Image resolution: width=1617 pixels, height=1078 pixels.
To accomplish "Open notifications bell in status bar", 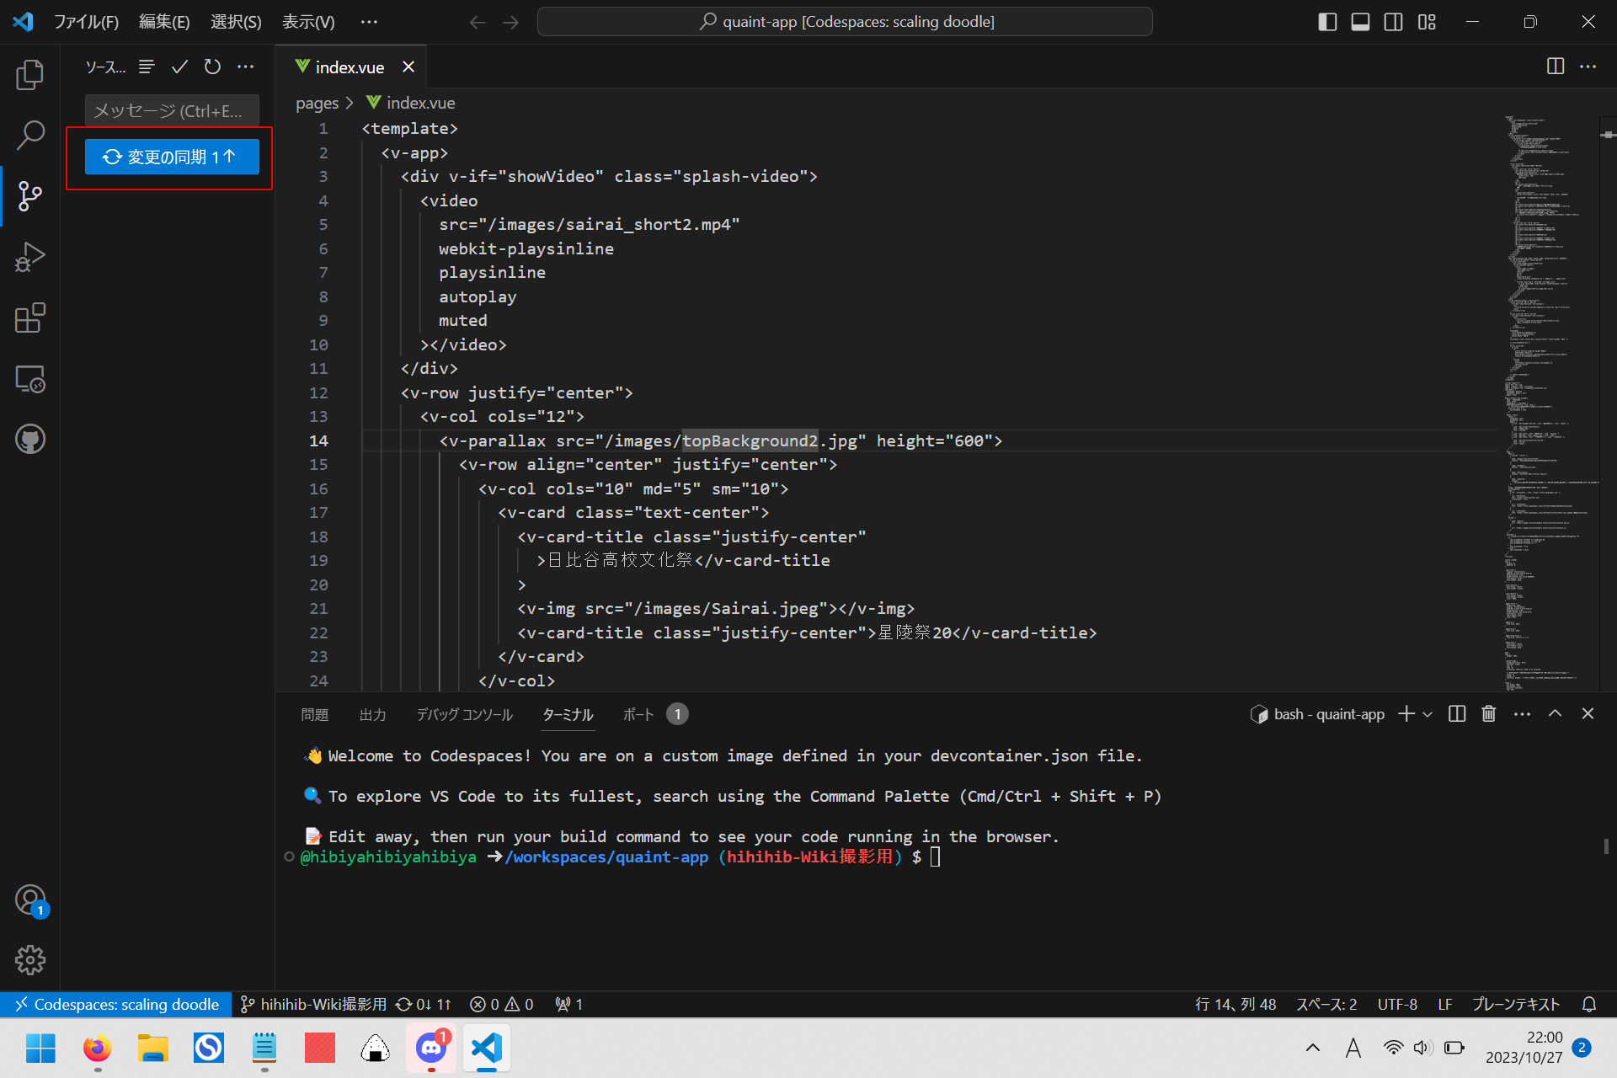I will point(1589,1004).
